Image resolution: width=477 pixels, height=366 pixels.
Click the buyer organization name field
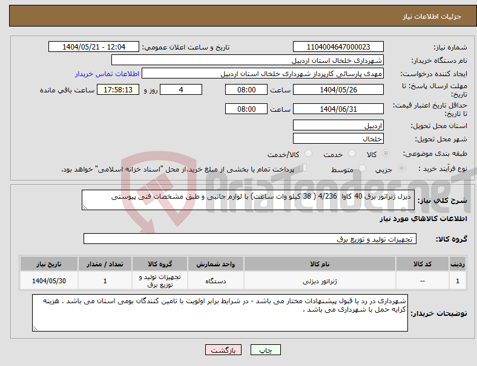pyautogui.click(x=248, y=60)
